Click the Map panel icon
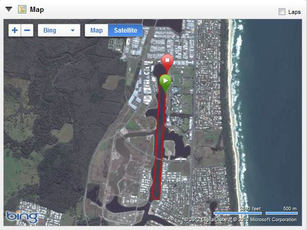This screenshot has width=307, height=230. click(x=22, y=9)
